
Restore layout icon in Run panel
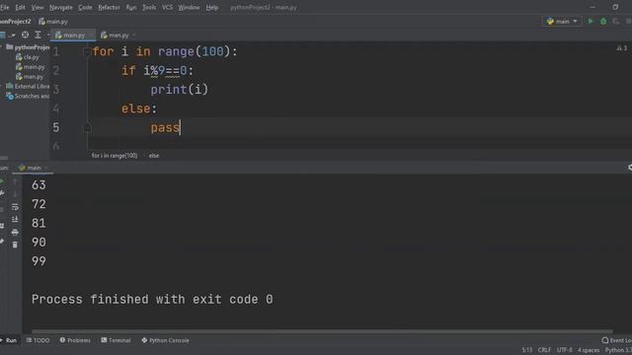(x=2, y=226)
